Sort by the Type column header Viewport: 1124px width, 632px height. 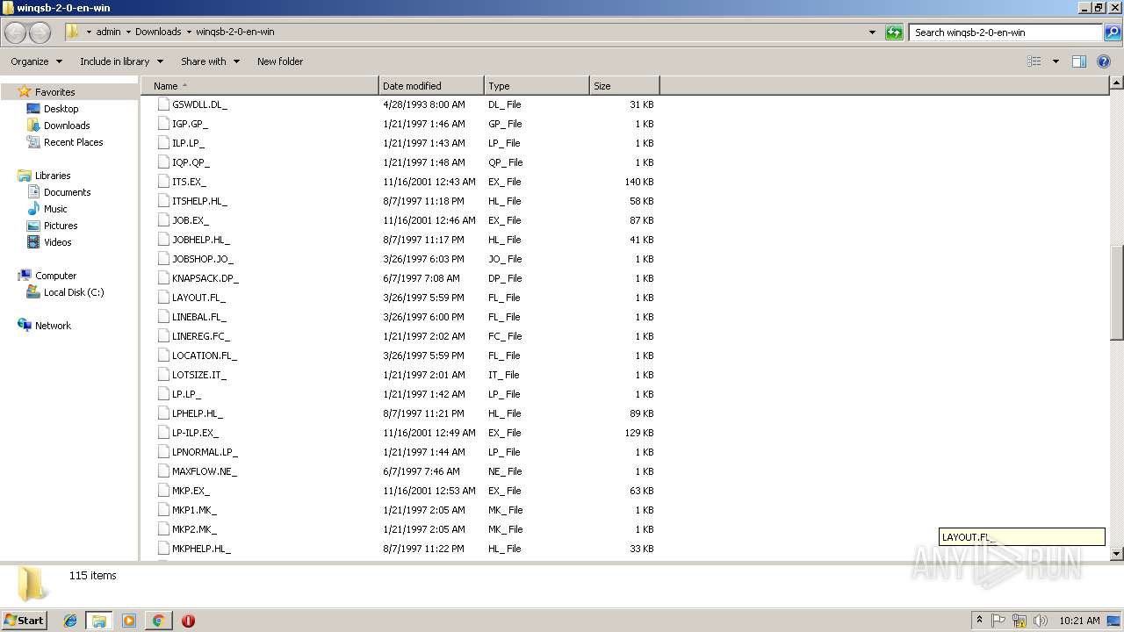[537, 86]
